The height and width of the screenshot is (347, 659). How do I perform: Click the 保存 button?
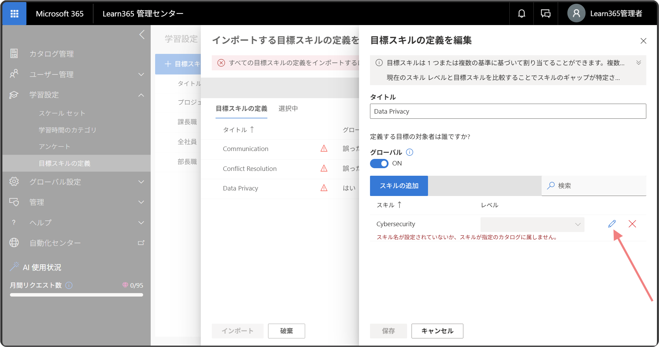388,331
